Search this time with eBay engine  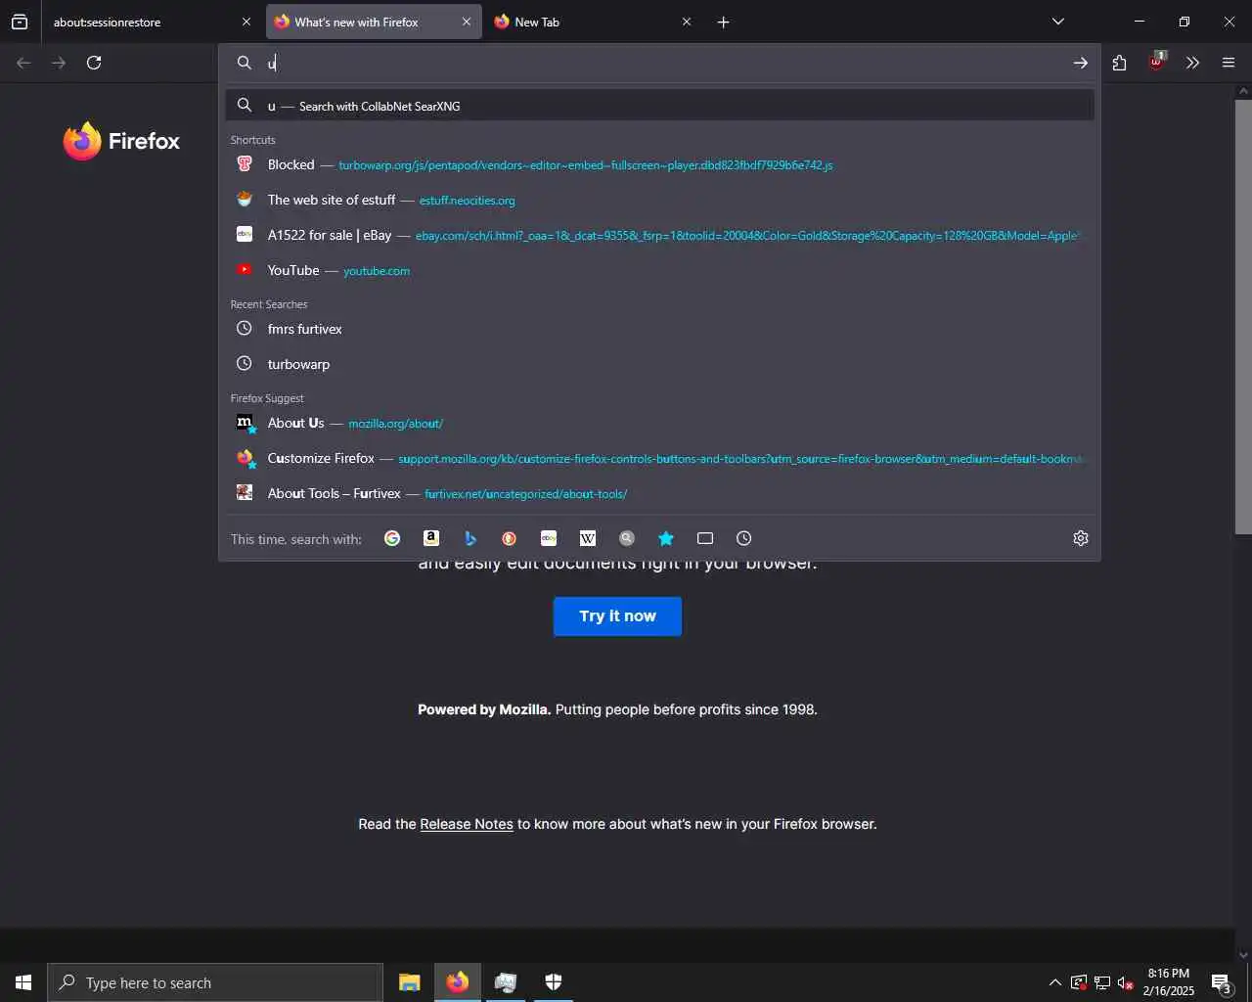549,538
